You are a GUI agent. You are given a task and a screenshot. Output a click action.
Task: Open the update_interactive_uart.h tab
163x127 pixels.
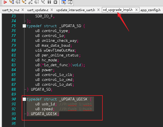tap(76, 10)
